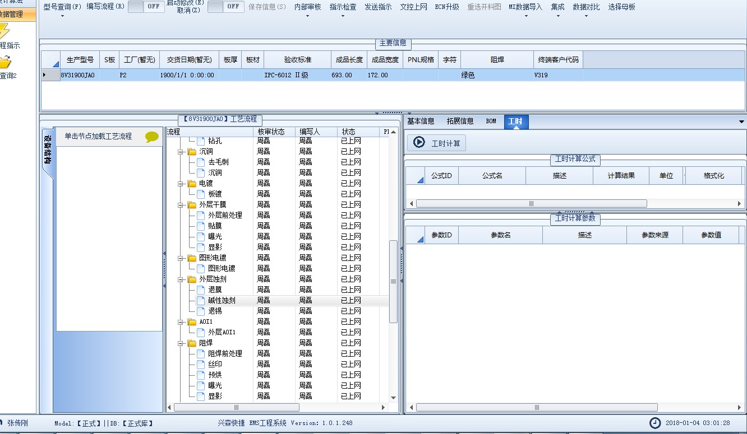Click the 工时计算 button
The image size is (747, 434).
436,143
